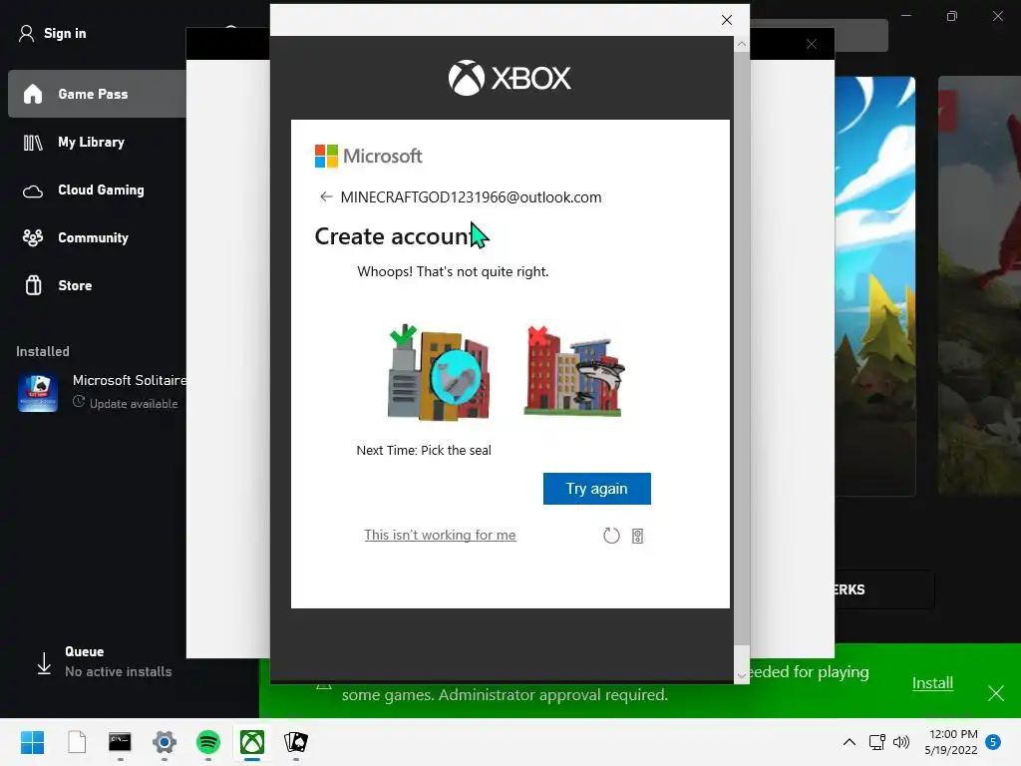This screenshot has width=1021, height=766.
Task: Select Game Pass in the sidebar
Action: point(98,94)
